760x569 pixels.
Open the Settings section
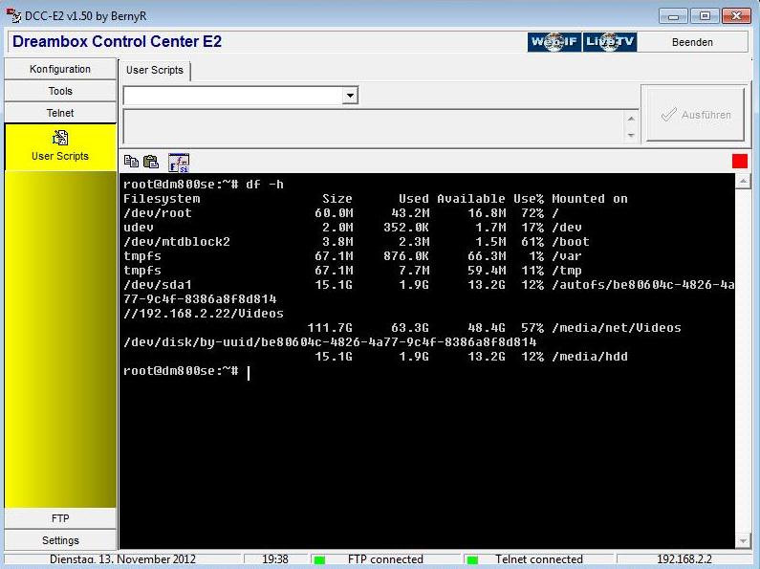tap(60, 540)
